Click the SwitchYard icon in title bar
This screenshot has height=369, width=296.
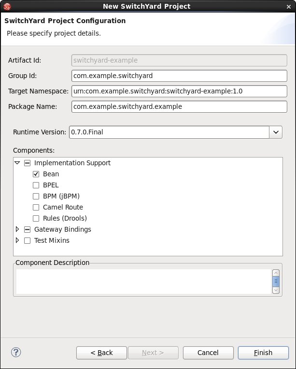[7, 6]
